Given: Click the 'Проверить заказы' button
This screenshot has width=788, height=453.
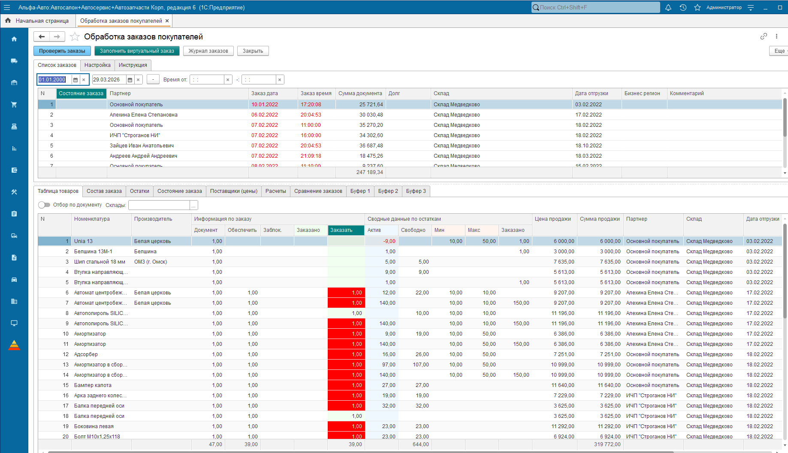Looking at the screenshot, I should [x=62, y=51].
